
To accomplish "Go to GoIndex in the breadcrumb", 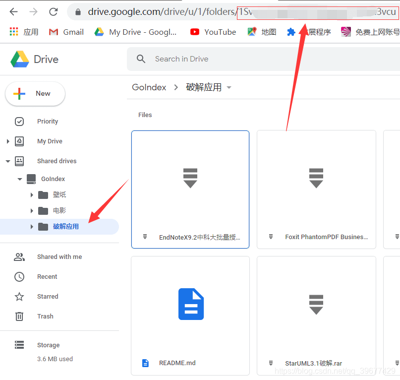I will point(149,87).
